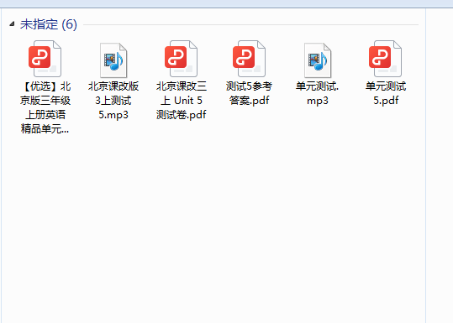Click the label 北京课改三上 Unit 5 测试卷.pdf

tap(182, 101)
